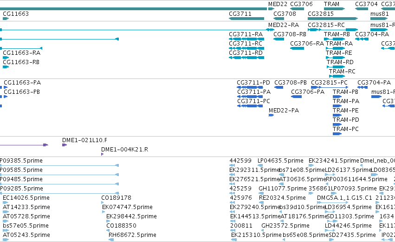This screenshot has height=242, width=395.
Task: Open the CG11663-RB transcript label
Action: pyautogui.click(x=21, y=62)
